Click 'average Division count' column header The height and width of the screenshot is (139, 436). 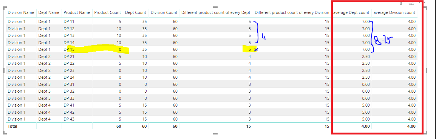pyautogui.click(x=394, y=12)
